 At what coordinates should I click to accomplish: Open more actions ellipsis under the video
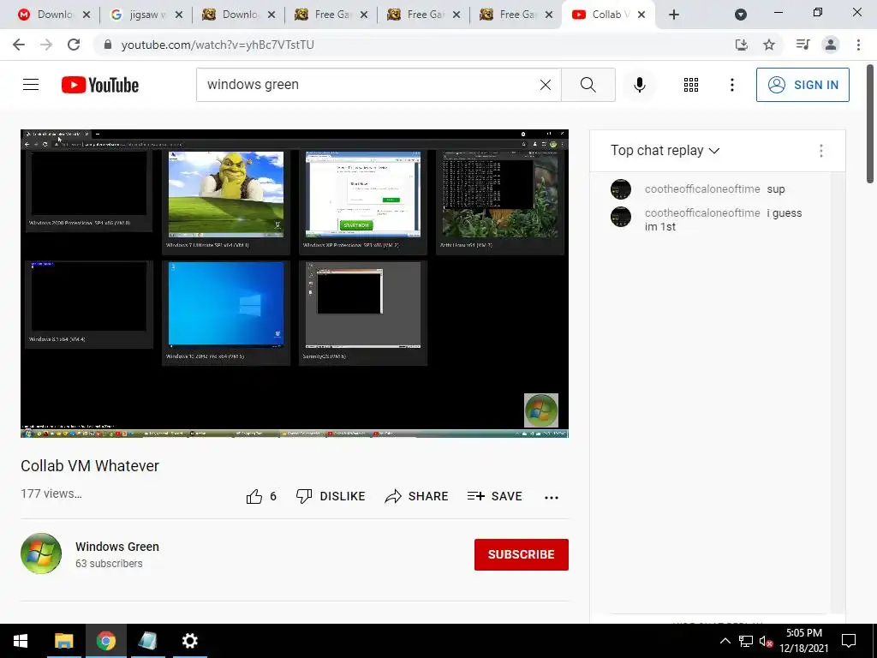(552, 498)
